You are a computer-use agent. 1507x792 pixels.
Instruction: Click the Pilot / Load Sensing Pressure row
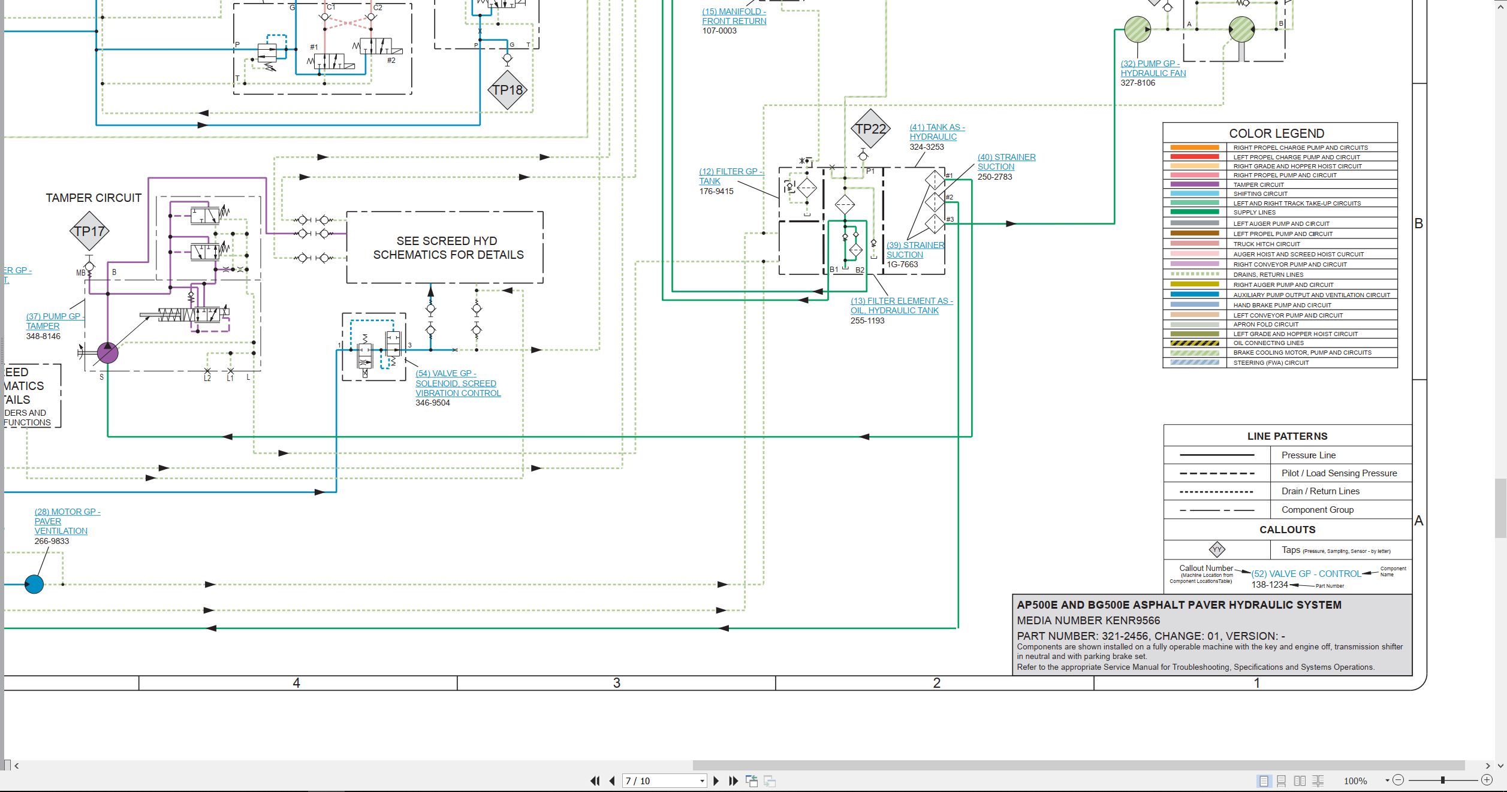[1288, 473]
